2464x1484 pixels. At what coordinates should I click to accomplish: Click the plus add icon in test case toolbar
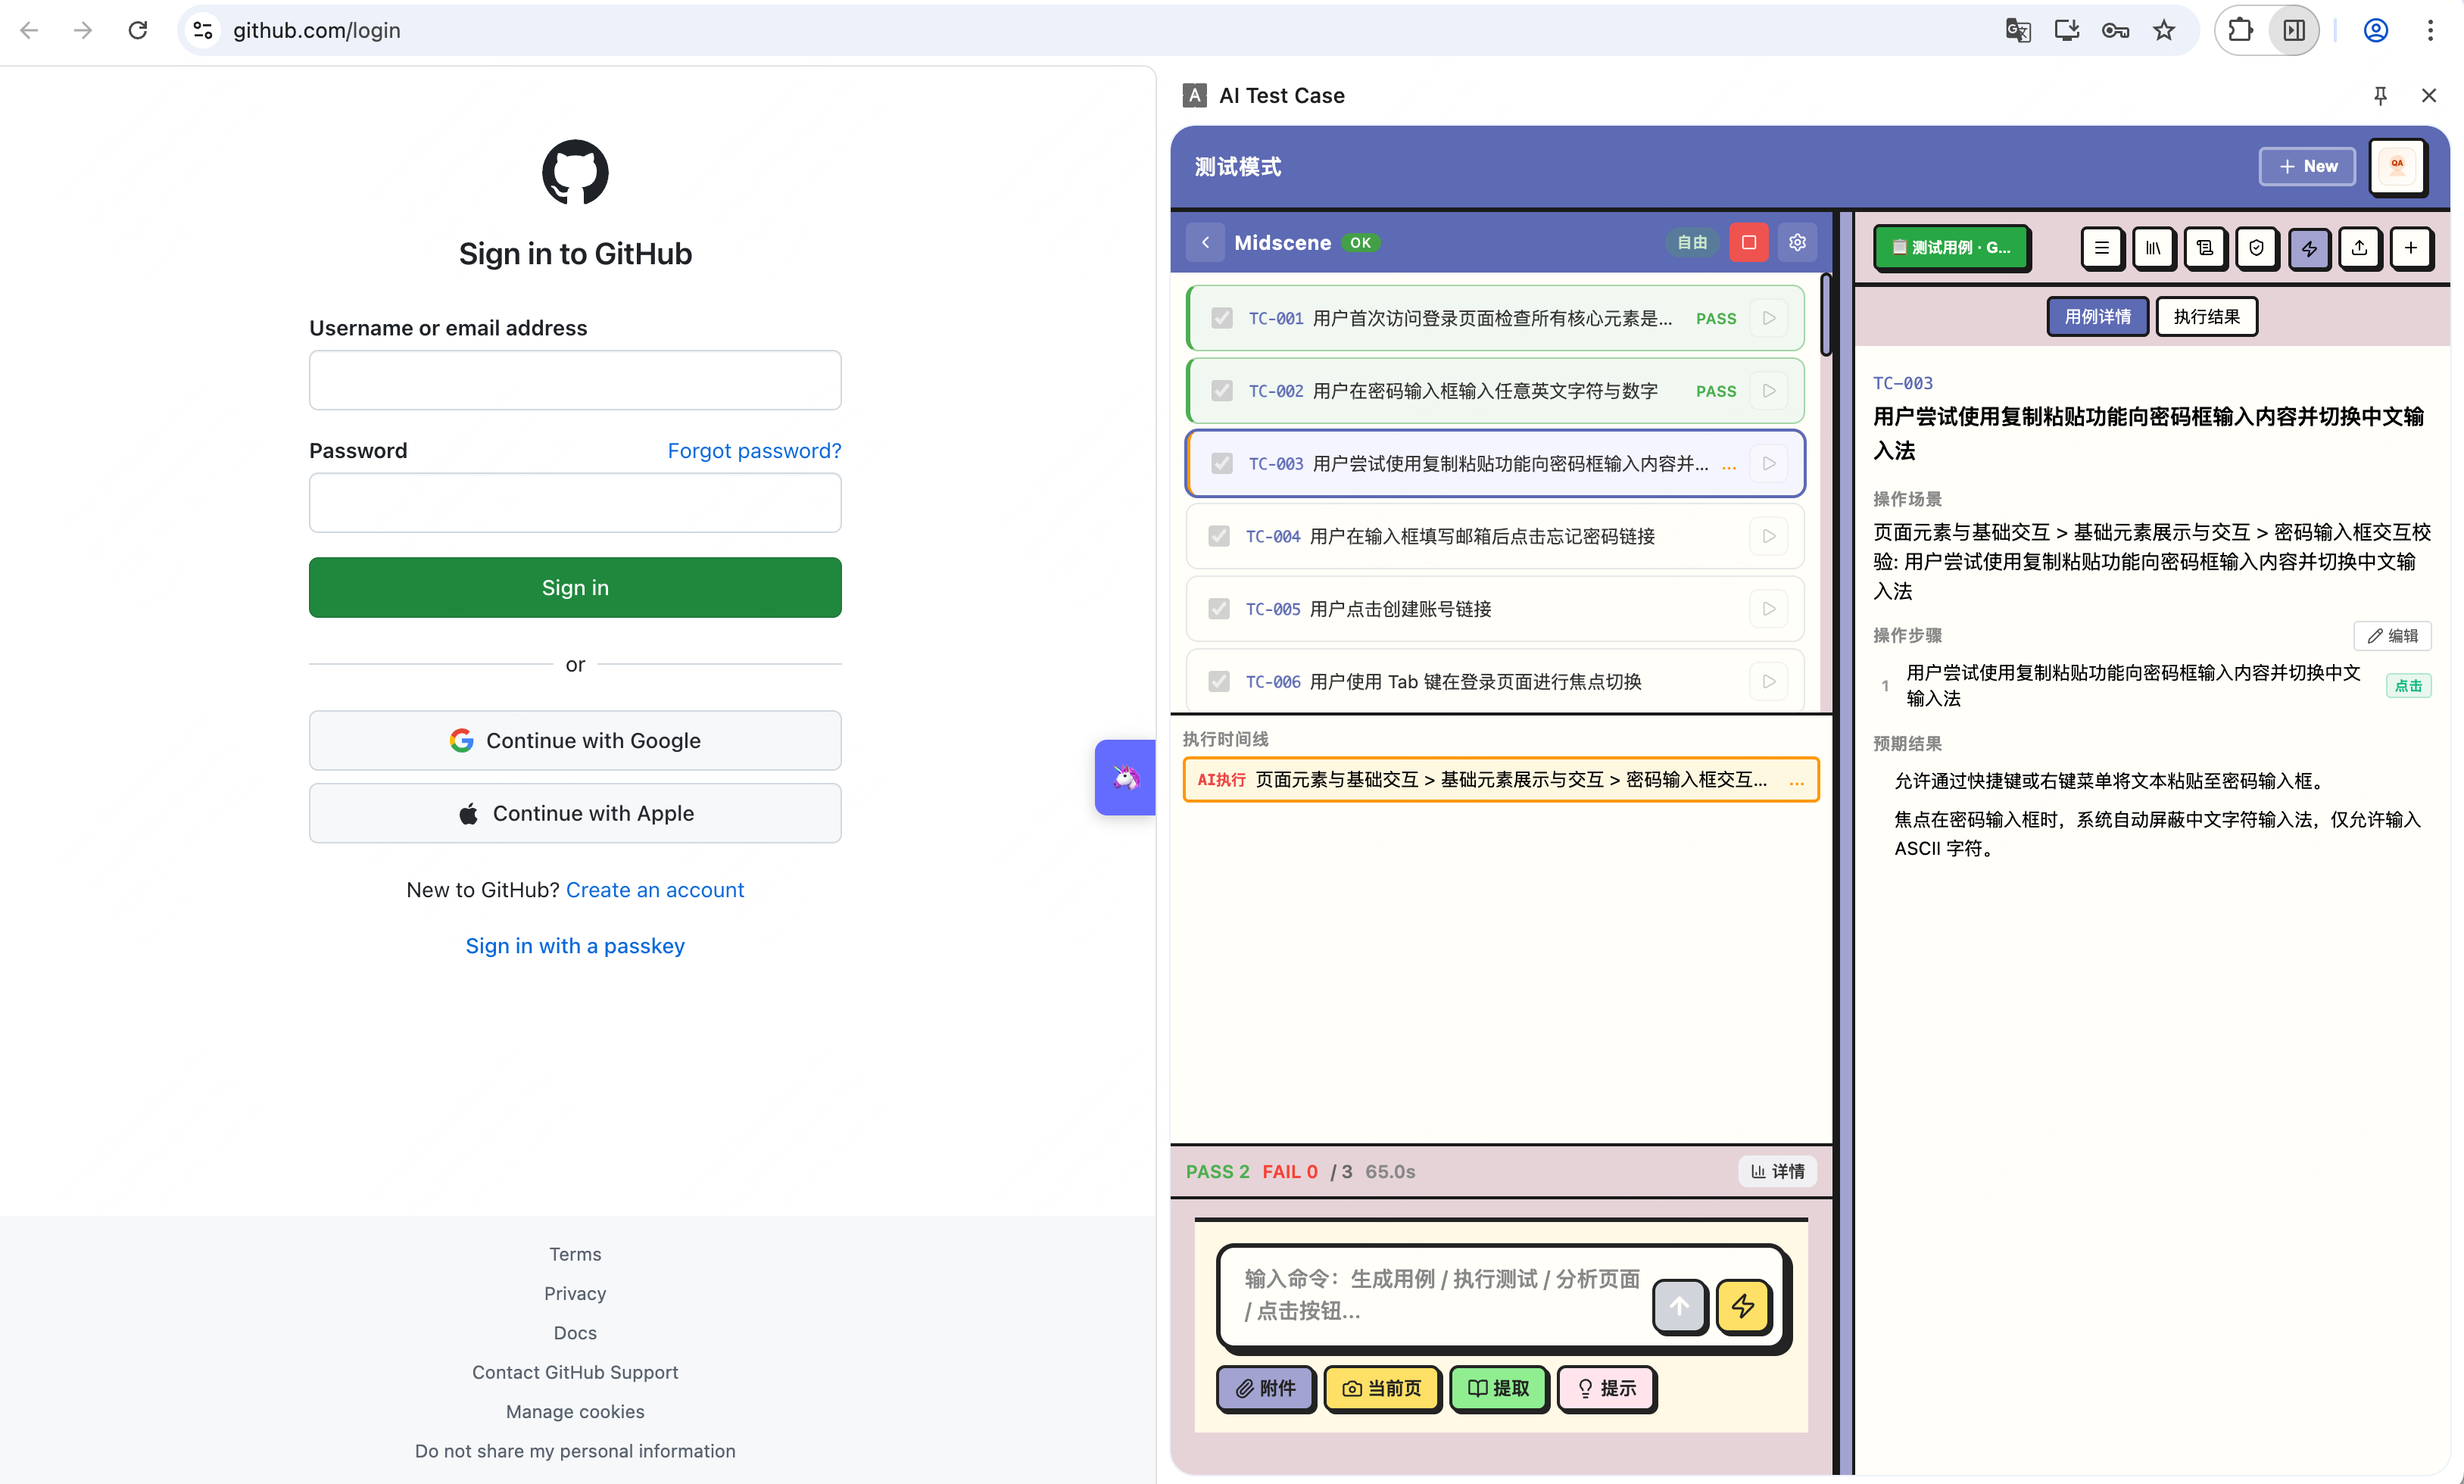(x=2411, y=248)
